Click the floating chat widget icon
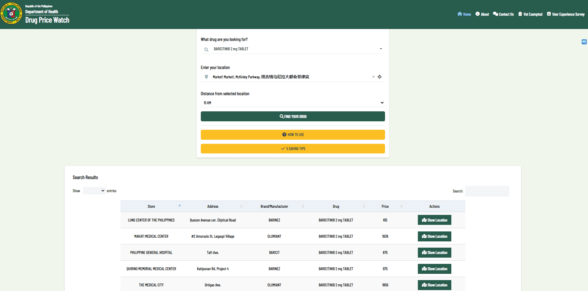Image resolution: width=588 pixels, height=291 pixels. click(584, 42)
